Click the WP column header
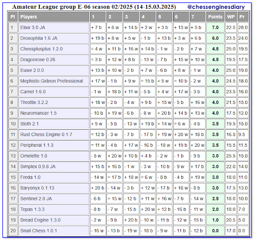Image resolution: width=254 pixels, height=240 pixels. [231, 17]
